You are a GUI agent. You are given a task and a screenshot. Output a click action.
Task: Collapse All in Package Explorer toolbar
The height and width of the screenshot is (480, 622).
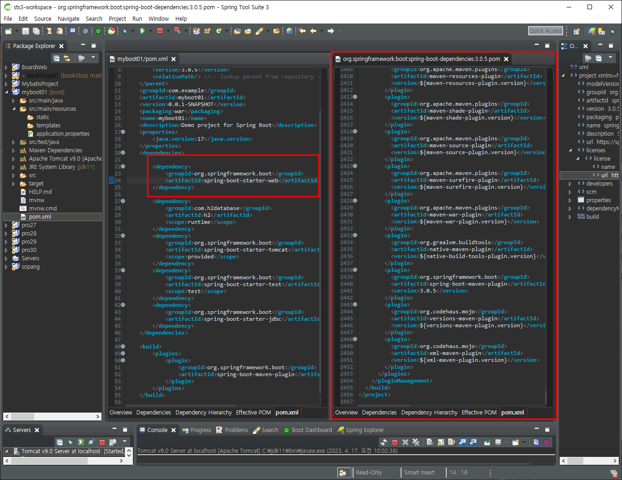click(56, 58)
